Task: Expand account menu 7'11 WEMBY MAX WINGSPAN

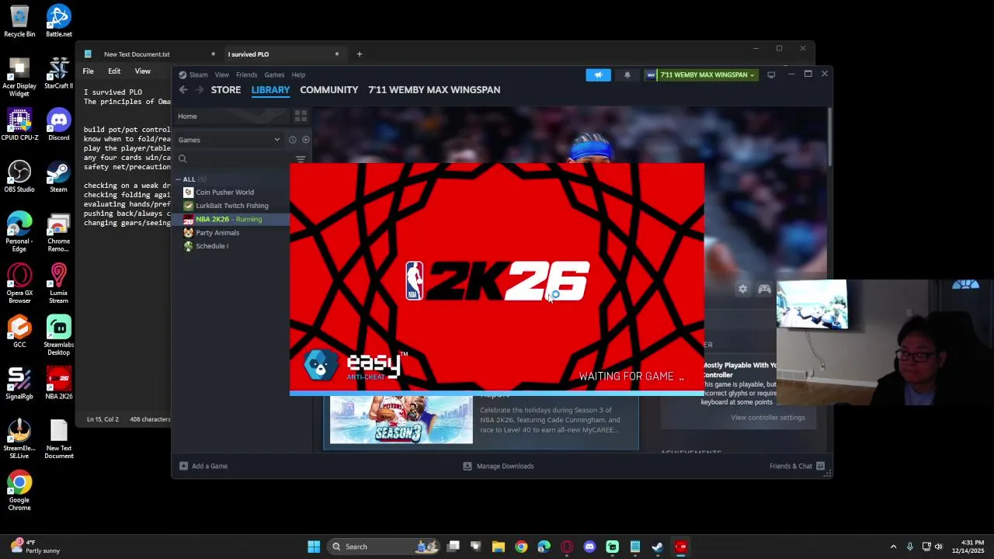Action: 701,75
